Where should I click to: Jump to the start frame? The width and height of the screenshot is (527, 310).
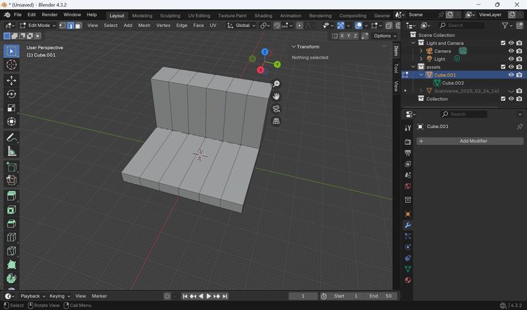pyautogui.click(x=185, y=296)
